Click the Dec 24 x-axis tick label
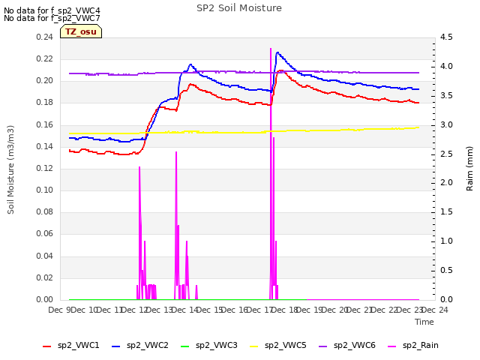Viewport: 480px width, 360px height. click(435, 310)
